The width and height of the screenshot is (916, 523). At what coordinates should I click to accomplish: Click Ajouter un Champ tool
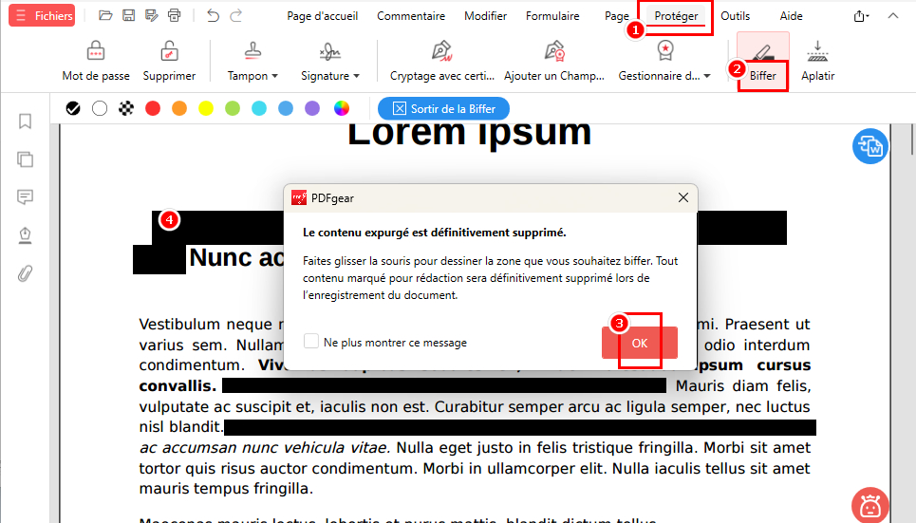[x=553, y=62]
